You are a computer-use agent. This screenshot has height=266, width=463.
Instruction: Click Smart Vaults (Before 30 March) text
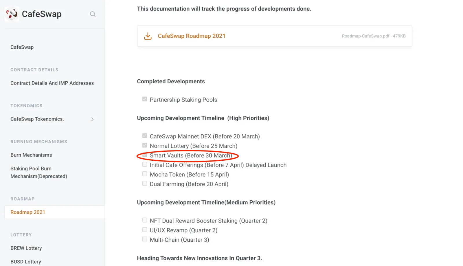coord(191,155)
